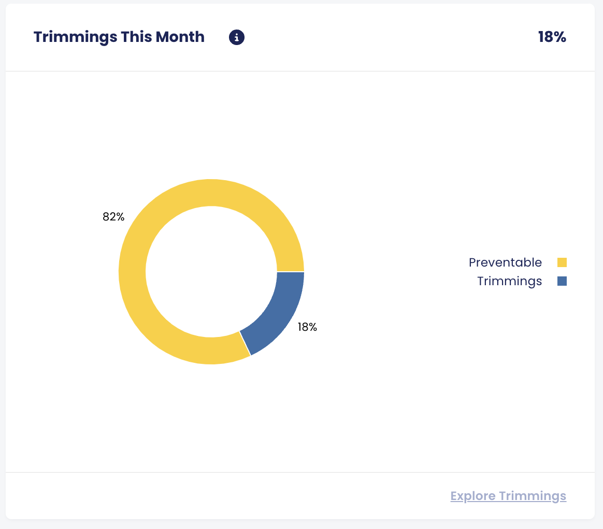Click the info icon beside the card title
The height and width of the screenshot is (529, 603).
pyautogui.click(x=237, y=37)
